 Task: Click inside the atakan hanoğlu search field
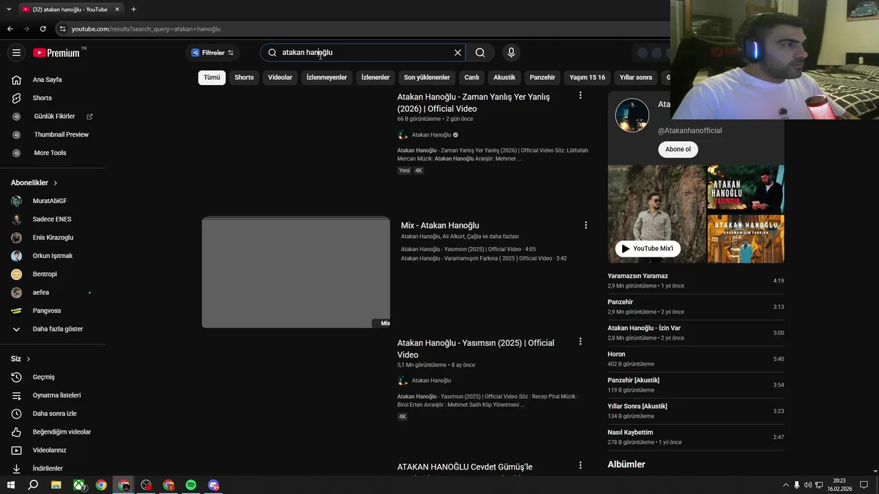(x=363, y=53)
